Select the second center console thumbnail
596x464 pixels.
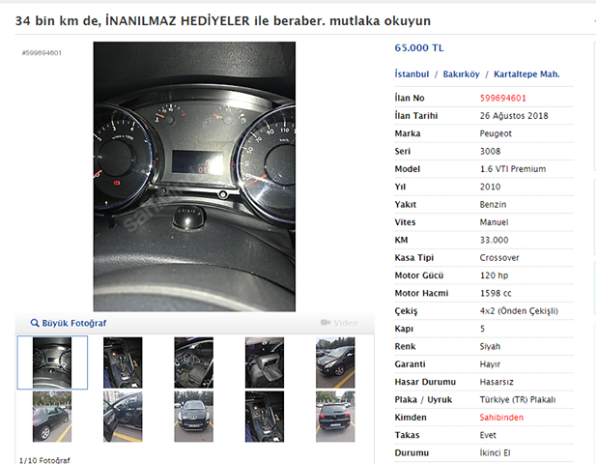pos(265,417)
